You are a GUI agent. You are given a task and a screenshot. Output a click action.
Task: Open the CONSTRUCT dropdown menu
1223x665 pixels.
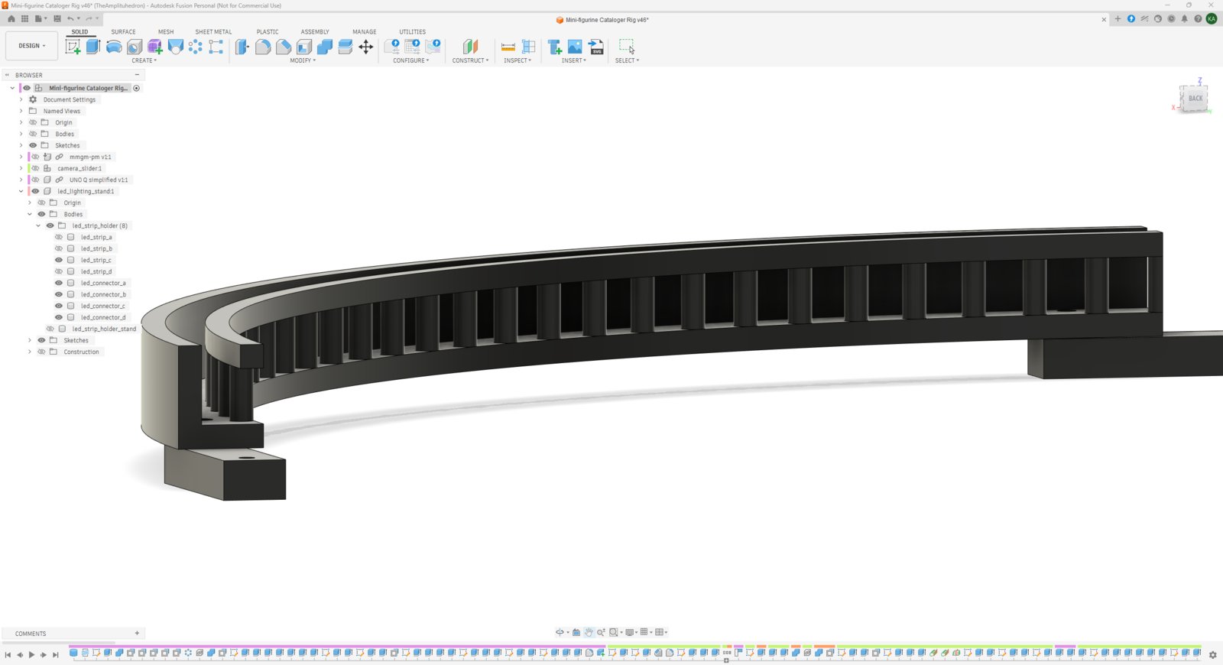coord(470,60)
